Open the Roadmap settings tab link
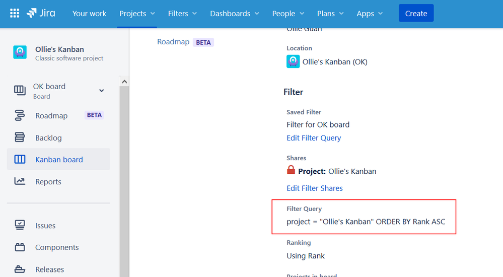This screenshot has width=503, height=277. tap(173, 42)
